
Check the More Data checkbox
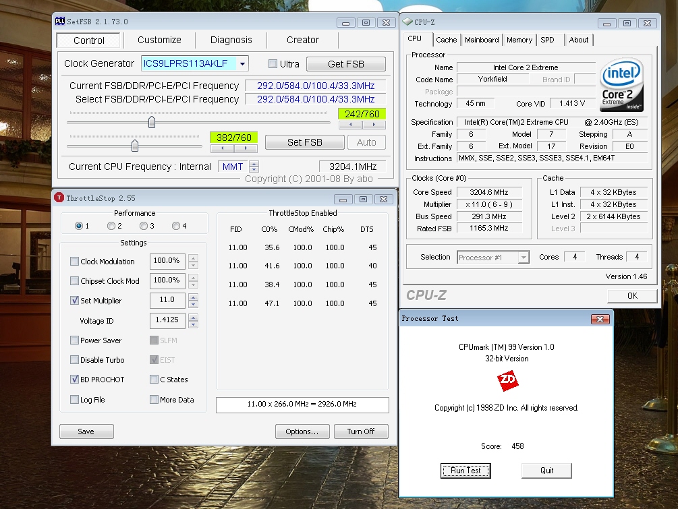click(x=154, y=400)
